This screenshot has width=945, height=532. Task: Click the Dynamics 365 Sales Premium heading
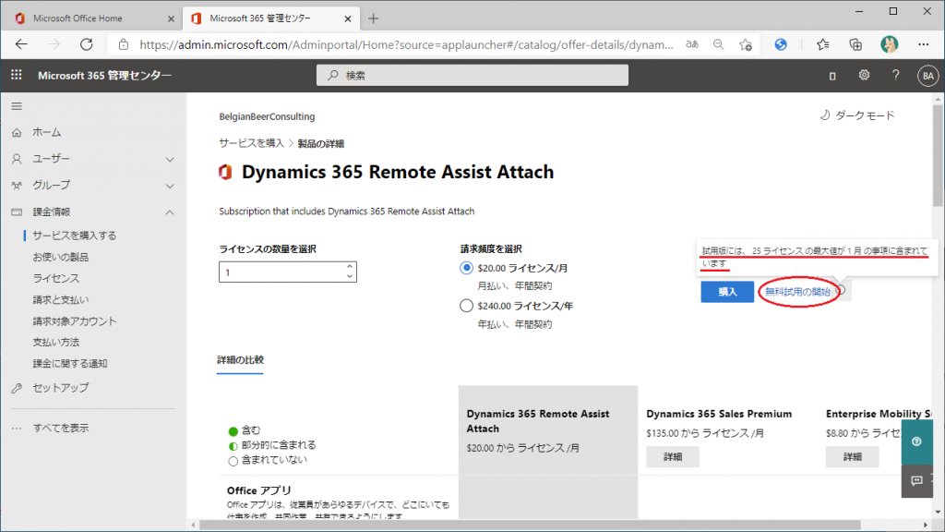(719, 414)
